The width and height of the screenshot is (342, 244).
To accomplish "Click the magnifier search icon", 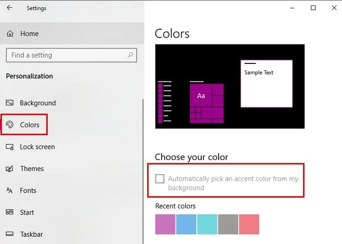I will point(130,55).
